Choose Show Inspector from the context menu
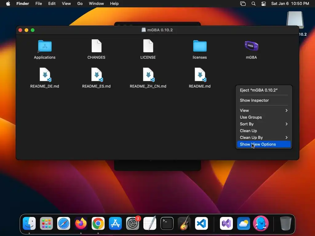The width and height of the screenshot is (315, 236). (x=264, y=100)
